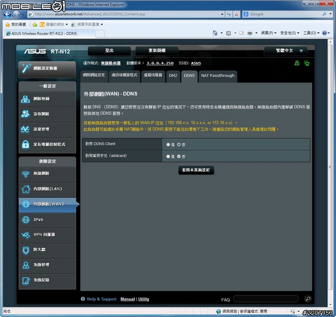The height and width of the screenshot is (317, 336).
Task: Click the IE Home icon
Action: (x=215, y=33)
